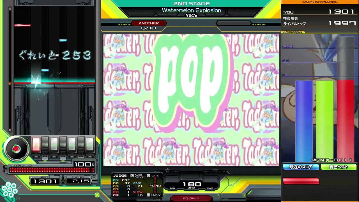The width and height of the screenshot is (359, 202).
Task: Click the JUDGE panel heading
Action: click(120, 176)
